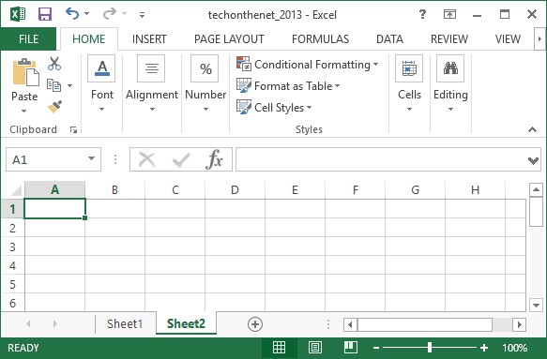Image resolution: width=547 pixels, height=359 pixels.
Task: Select the HOME ribbon tab
Action: pyautogui.click(x=88, y=39)
